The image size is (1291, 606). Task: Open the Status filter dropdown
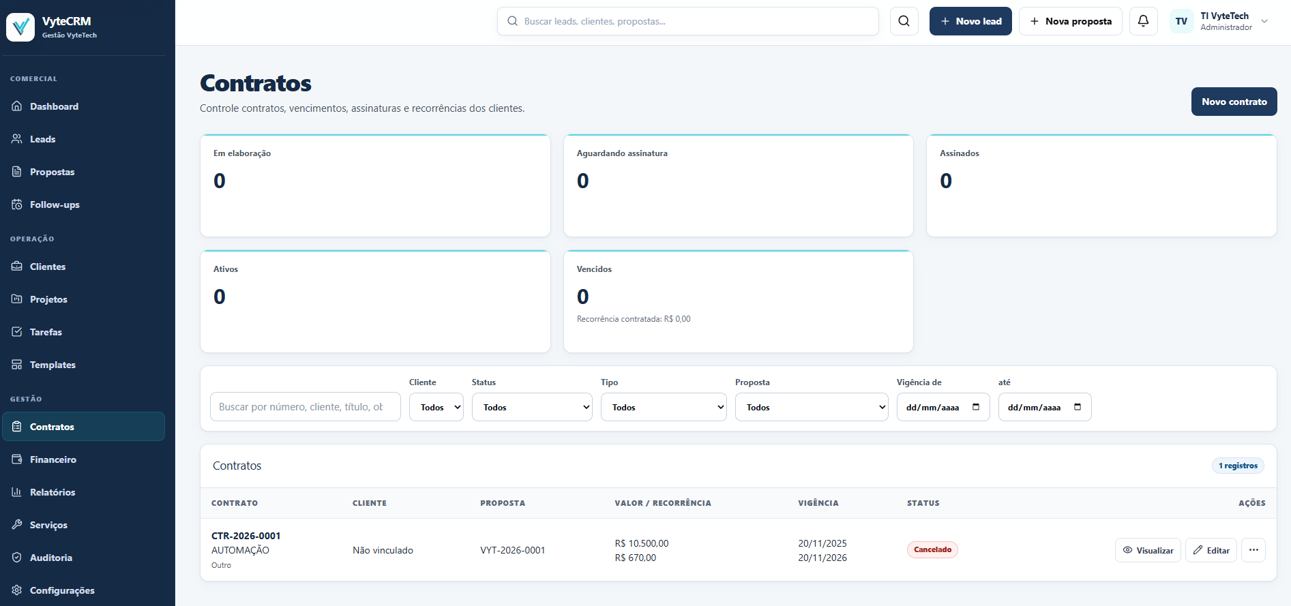pos(532,407)
